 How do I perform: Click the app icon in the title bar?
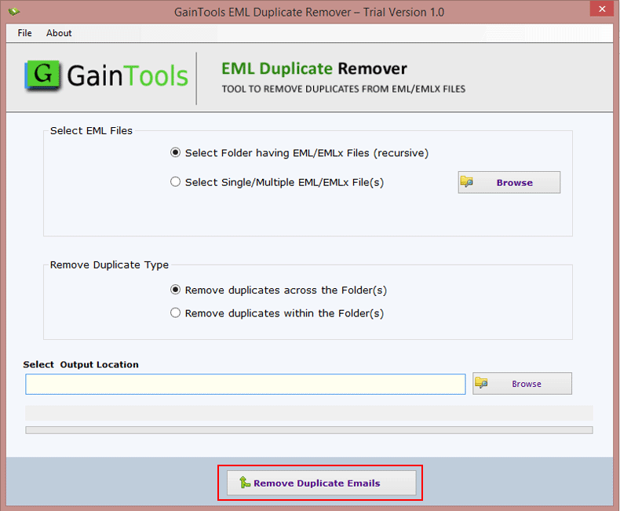pyautogui.click(x=14, y=12)
